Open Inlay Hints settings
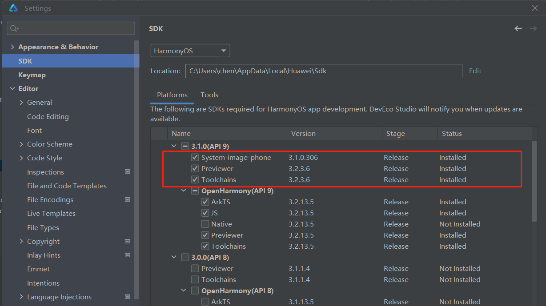Image resolution: width=546 pixels, height=306 pixels. pyautogui.click(x=44, y=255)
